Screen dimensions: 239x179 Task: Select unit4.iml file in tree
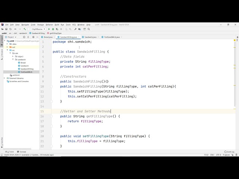coord(15,75)
